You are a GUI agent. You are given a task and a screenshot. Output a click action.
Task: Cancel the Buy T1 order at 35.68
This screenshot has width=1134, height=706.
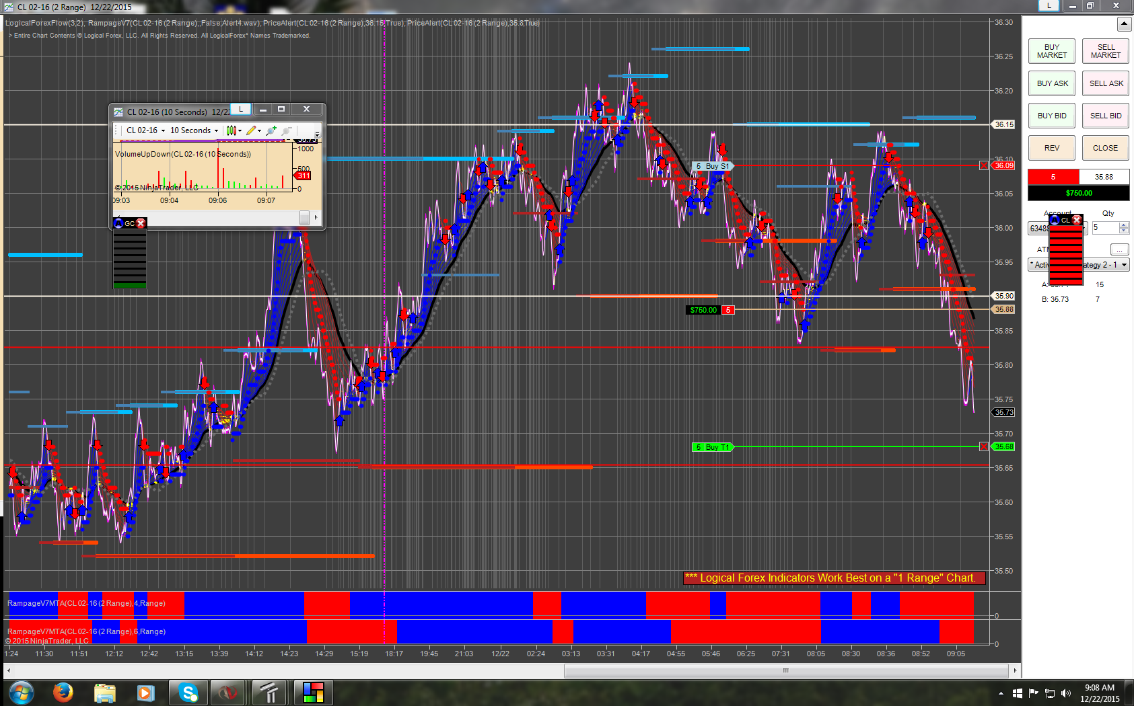pos(984,446)
